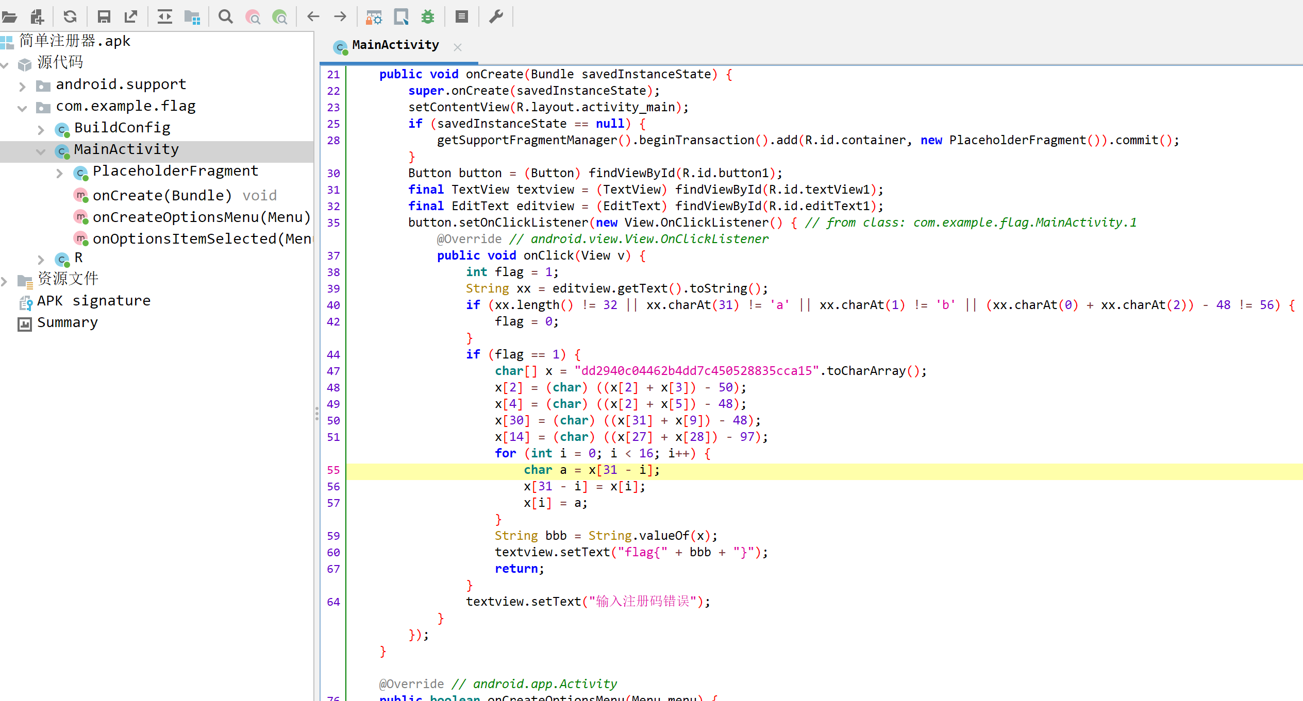Click the reload refresh icon

[70, 17]
